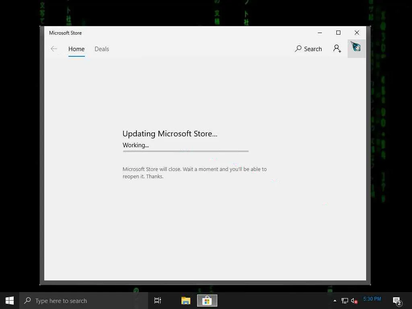Click the sign-in account icon
Screen dimensions: 412x309
click(x=337, y=49)
